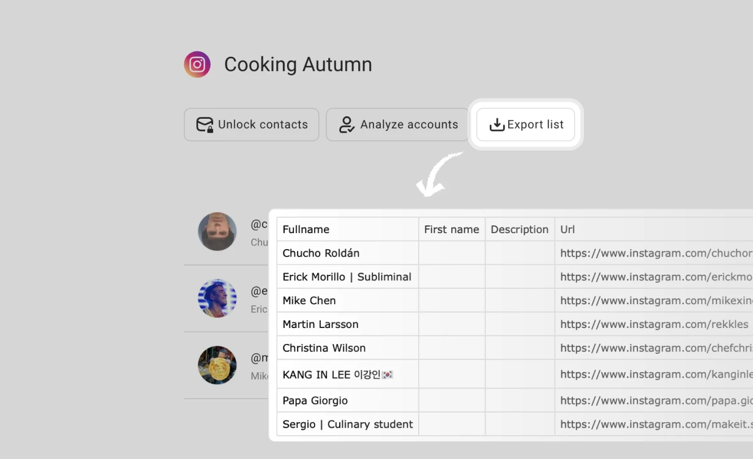This screenshot has height=459, width=753.
Task: Click the Description column header
Action: (x=519, y=229)
